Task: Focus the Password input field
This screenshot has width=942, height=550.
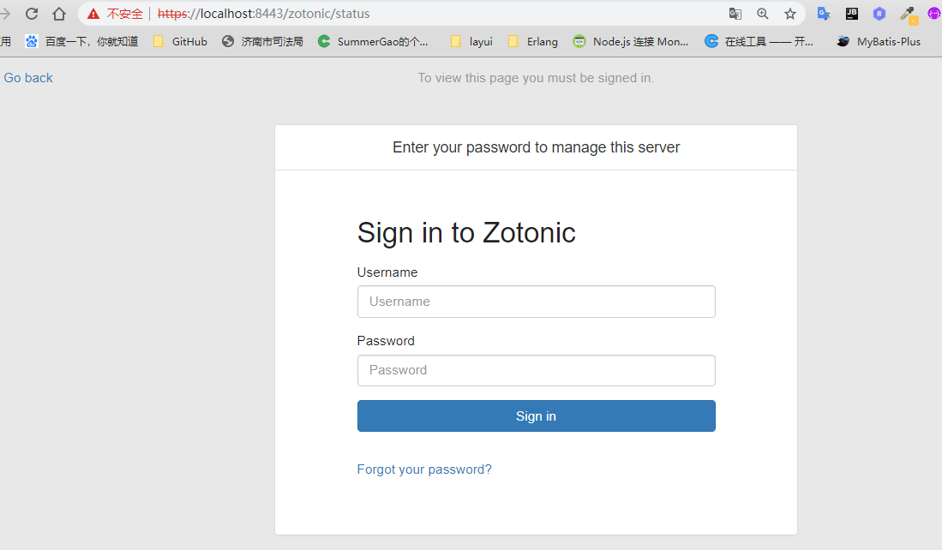Action: 536,370
